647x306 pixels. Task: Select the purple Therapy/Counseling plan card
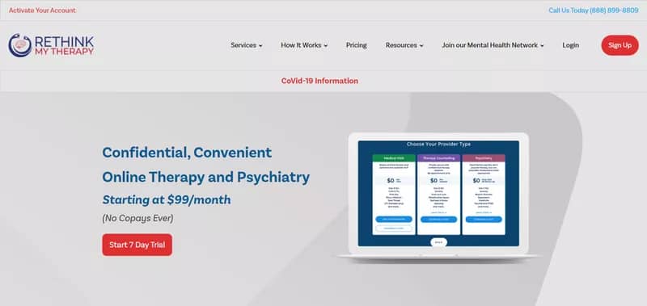tap(438, 195)
